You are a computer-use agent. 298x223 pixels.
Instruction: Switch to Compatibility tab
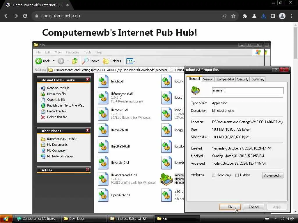(x=225, y=79)
